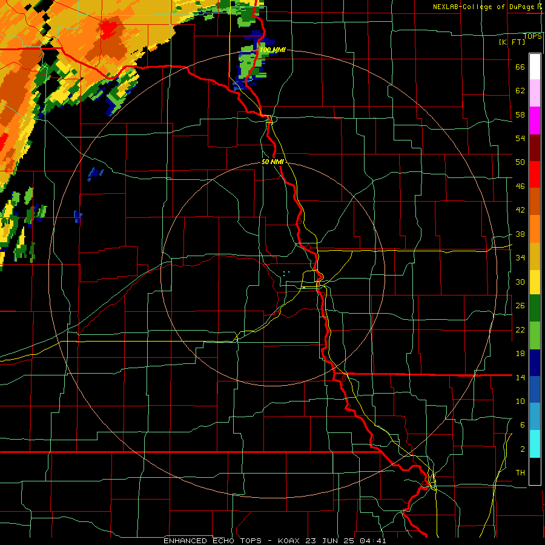The height and width of the screenshot is (545, 545).
Task: Select the 6 legend value
Action: (522, 425)
